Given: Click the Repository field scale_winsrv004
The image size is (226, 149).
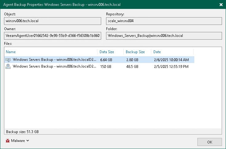Looking at the screenshot, I should (164, 21).
